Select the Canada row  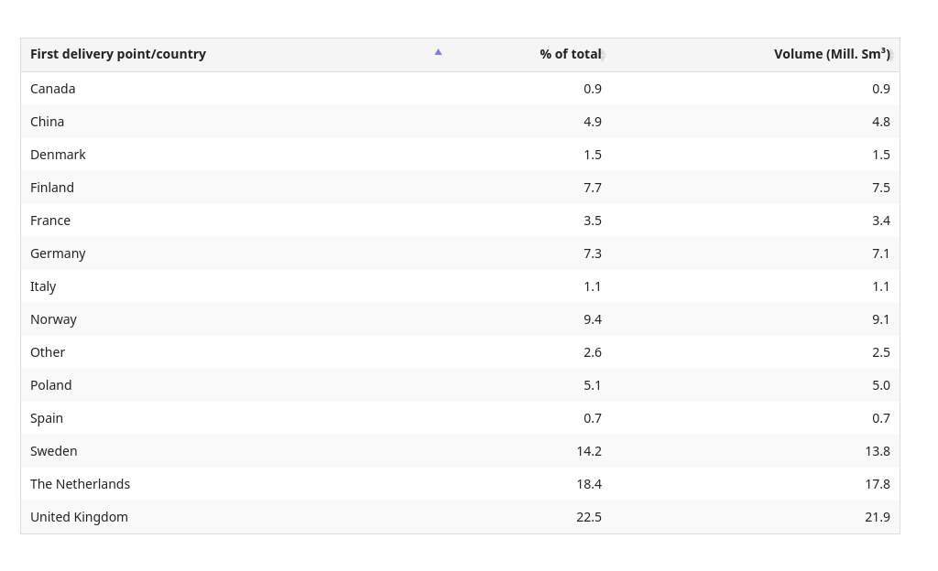460,89
